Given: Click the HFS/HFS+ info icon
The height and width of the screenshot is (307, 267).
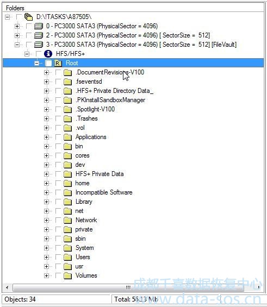Looking at the screenshot, I should click(x=48, y=54).
